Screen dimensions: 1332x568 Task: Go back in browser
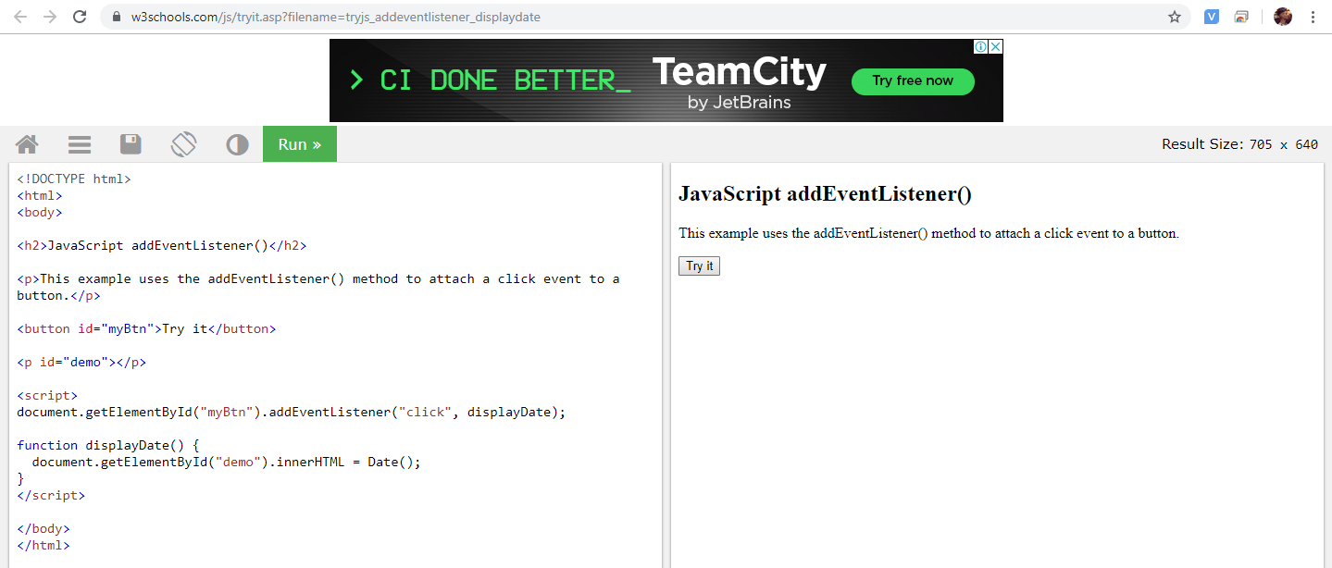click(x=20, y=17)
